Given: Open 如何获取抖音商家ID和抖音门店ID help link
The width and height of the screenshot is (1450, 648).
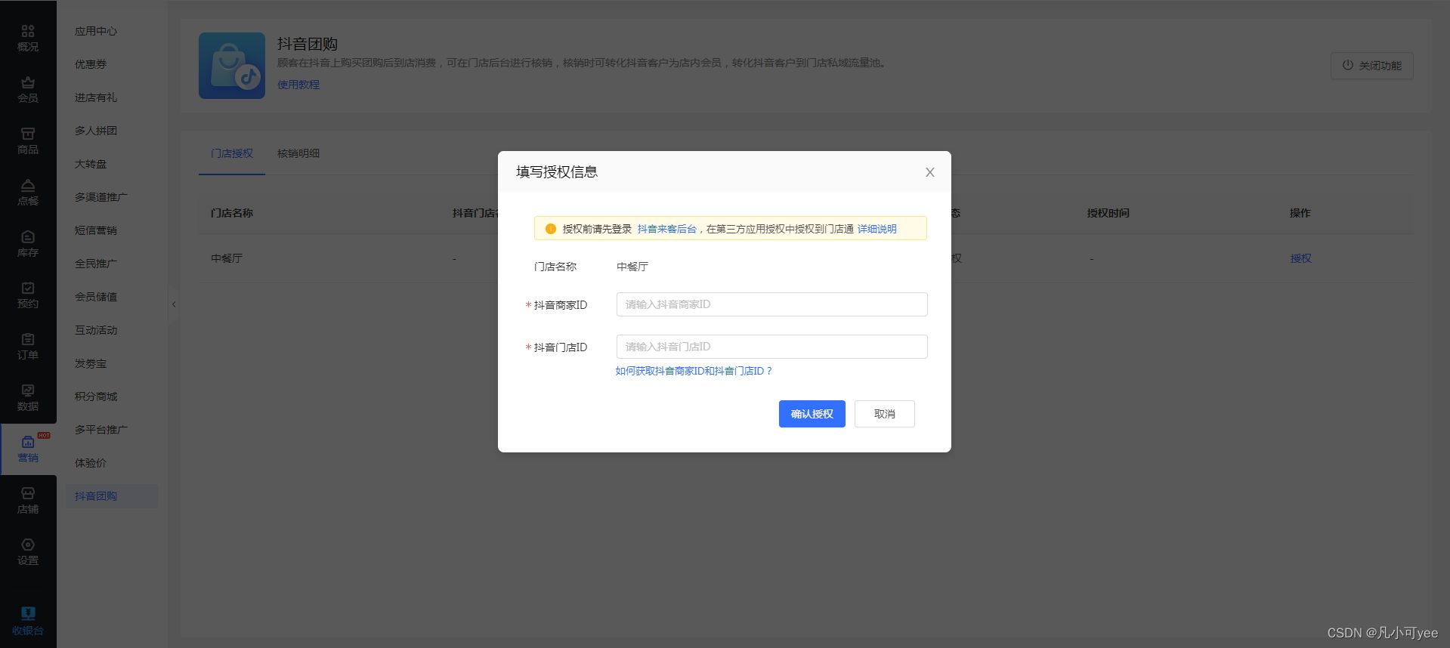Looking at the screenshot, I should click(x=694, y=371).
